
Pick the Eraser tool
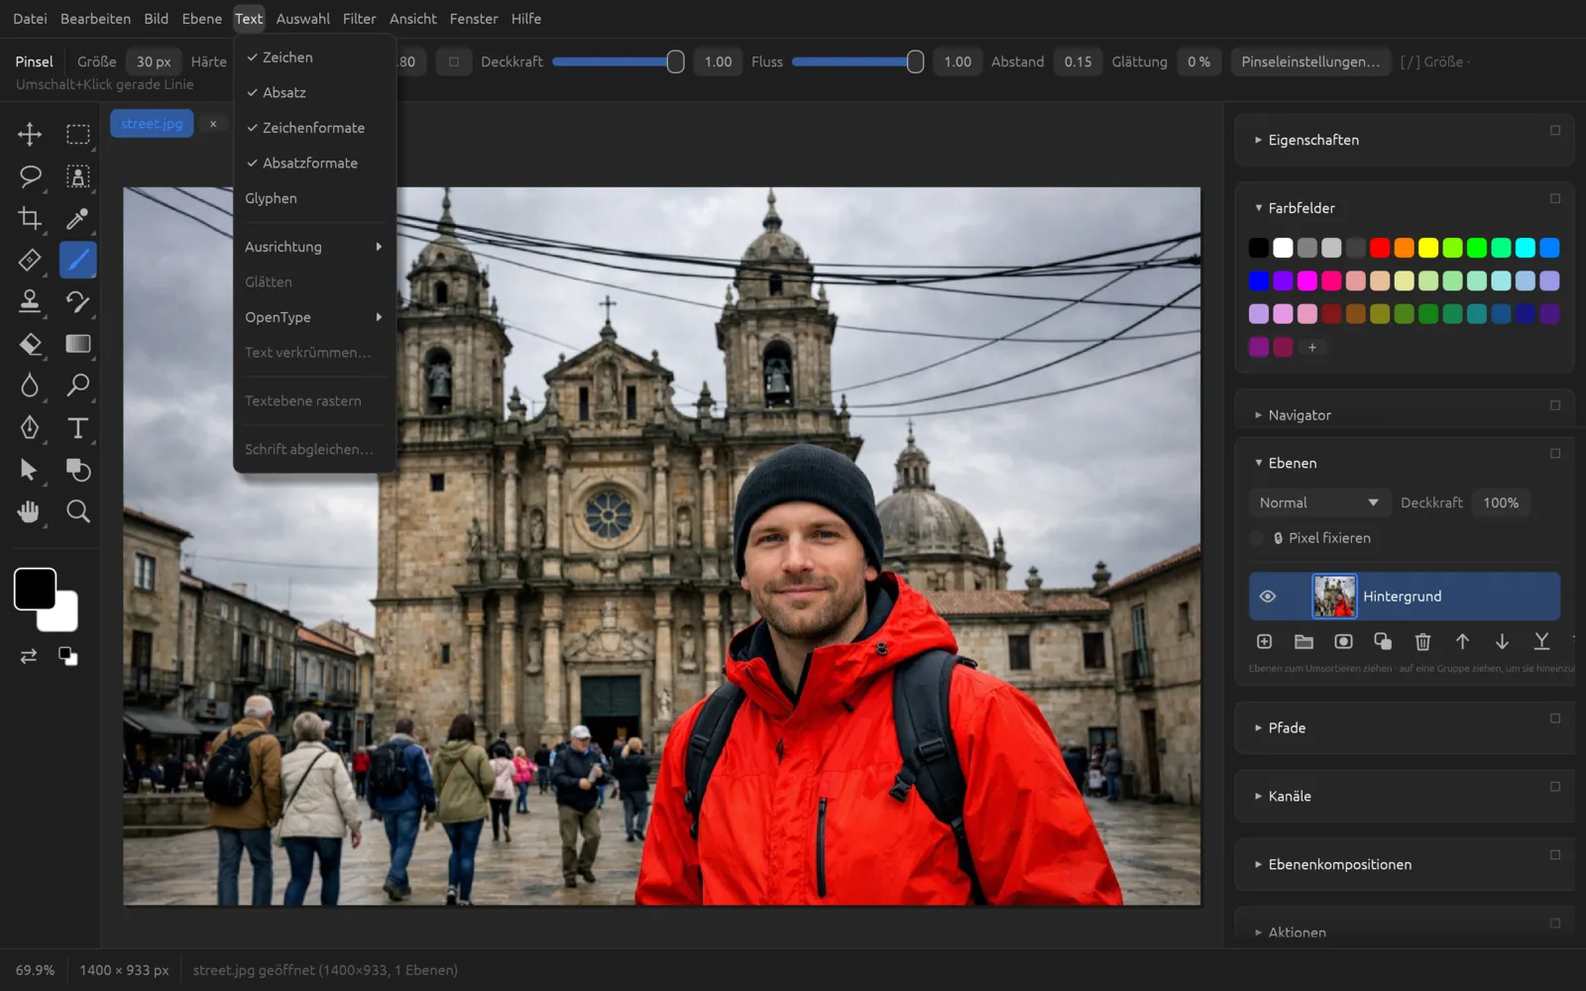30,344
